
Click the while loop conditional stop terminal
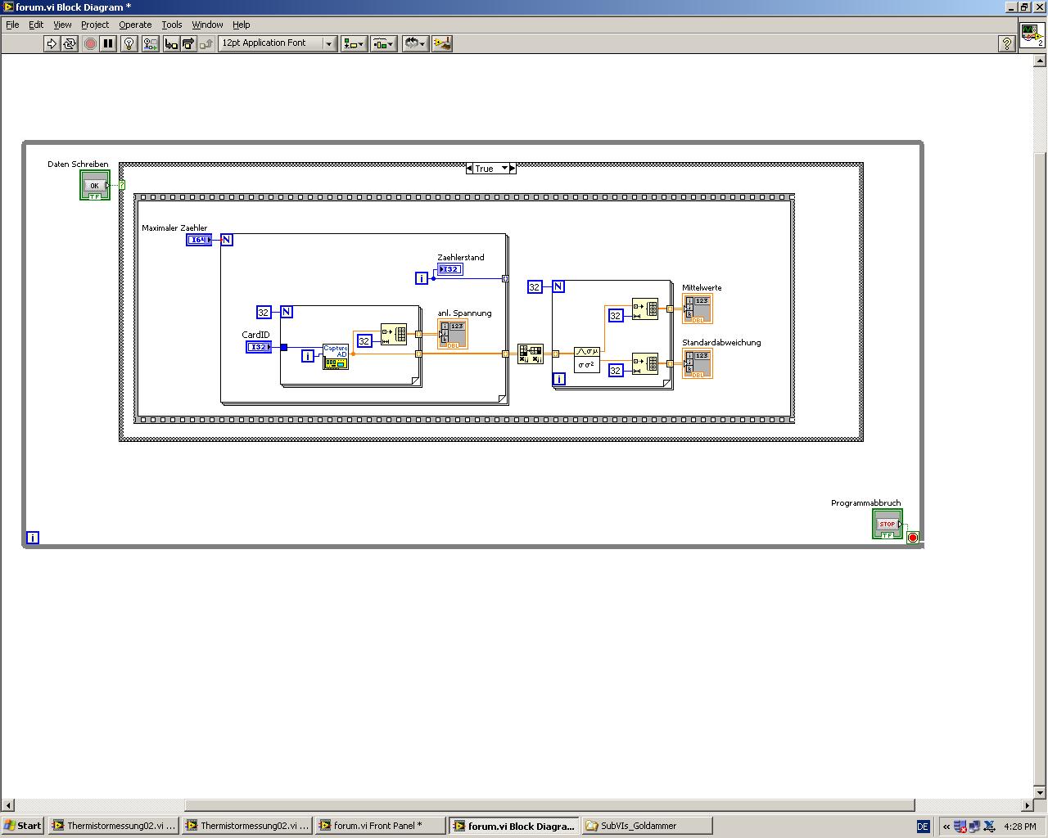(913, 538)
